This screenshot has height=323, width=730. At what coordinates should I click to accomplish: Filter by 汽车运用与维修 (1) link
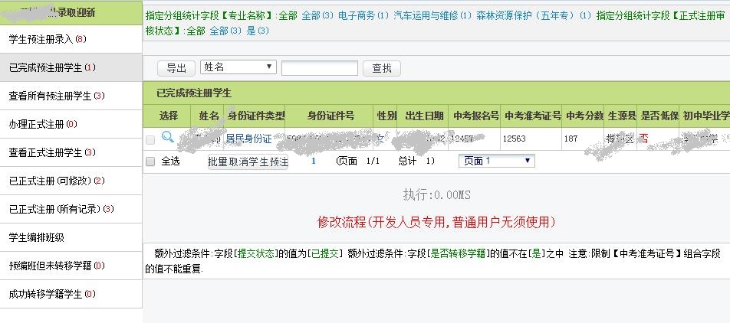(x=432, y=15)
